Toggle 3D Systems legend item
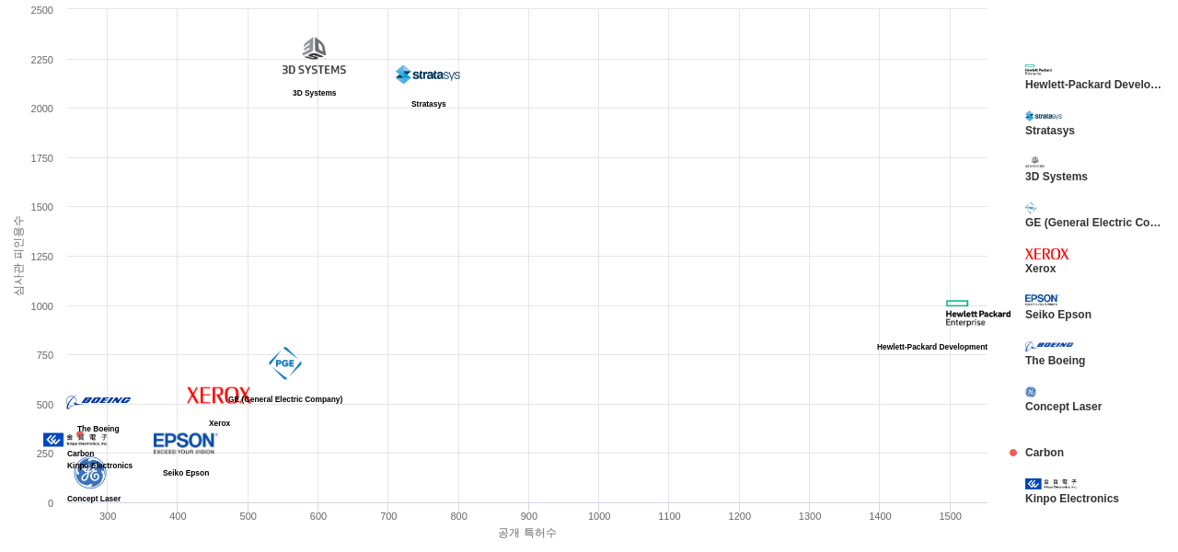The width and height of the screenshot is (1178, 552). click(x=1056, y=177)
